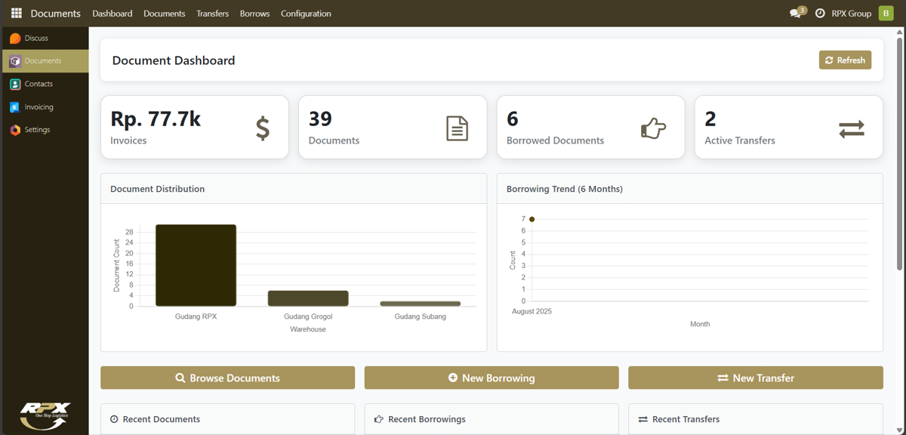The width and height of the screenshot is (906, 435).
Task: Select the Dashboard menu item
Action: [x=112, y=14]
